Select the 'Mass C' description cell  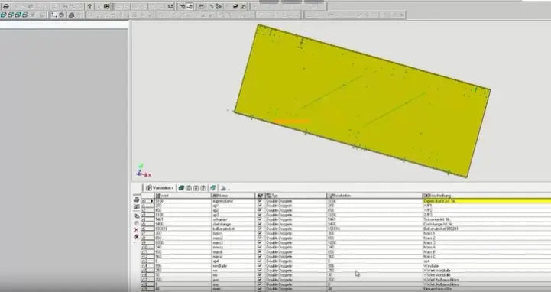tap(487, 257)
